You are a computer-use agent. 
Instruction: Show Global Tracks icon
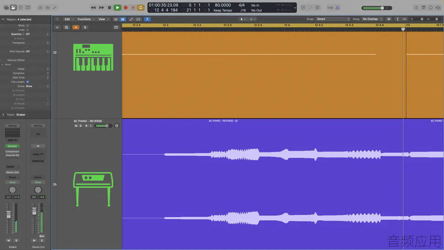click(116, 27)
